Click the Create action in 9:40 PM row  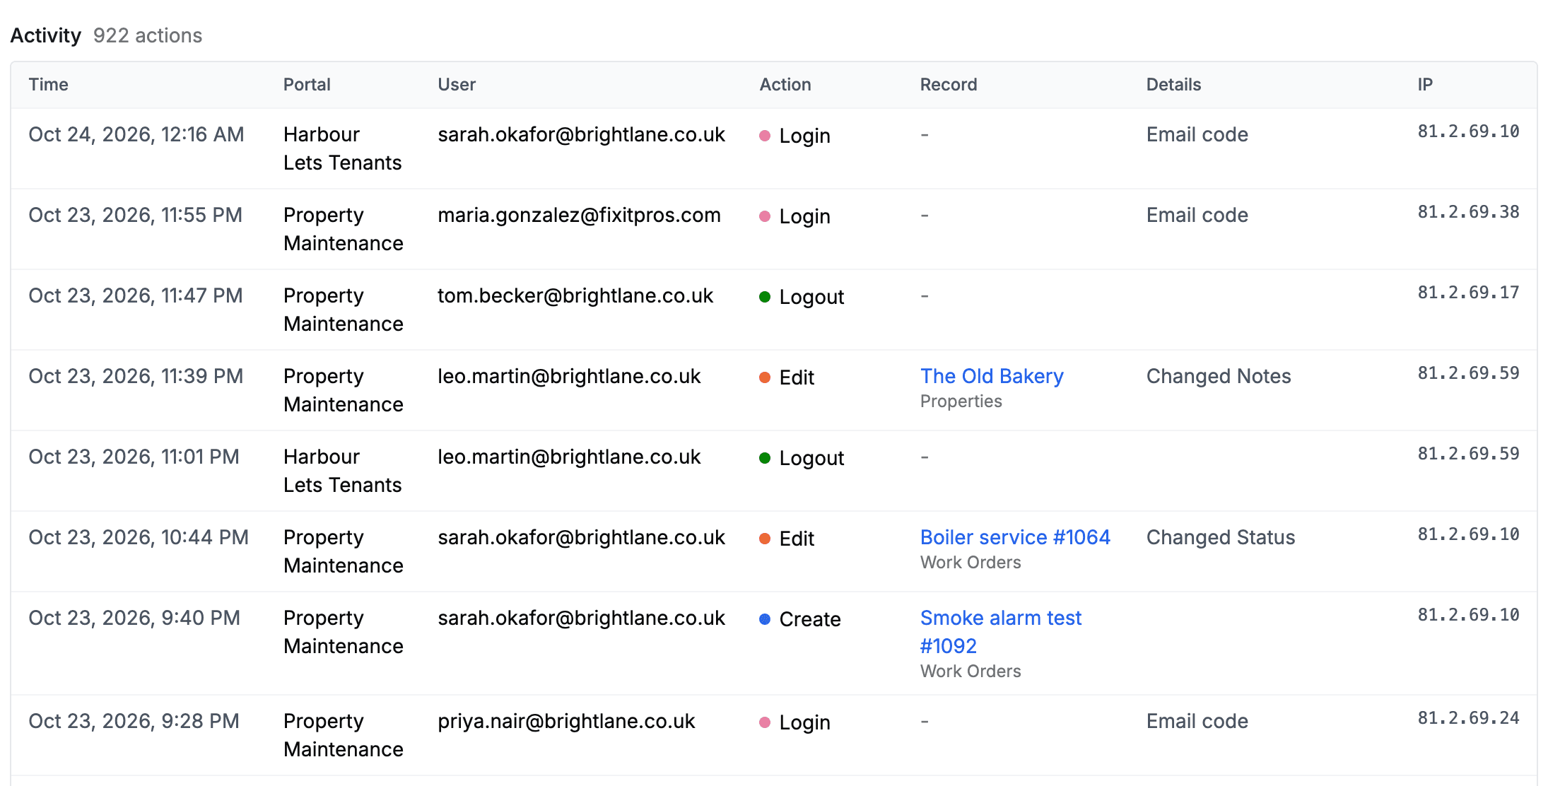tap(800, 619)
